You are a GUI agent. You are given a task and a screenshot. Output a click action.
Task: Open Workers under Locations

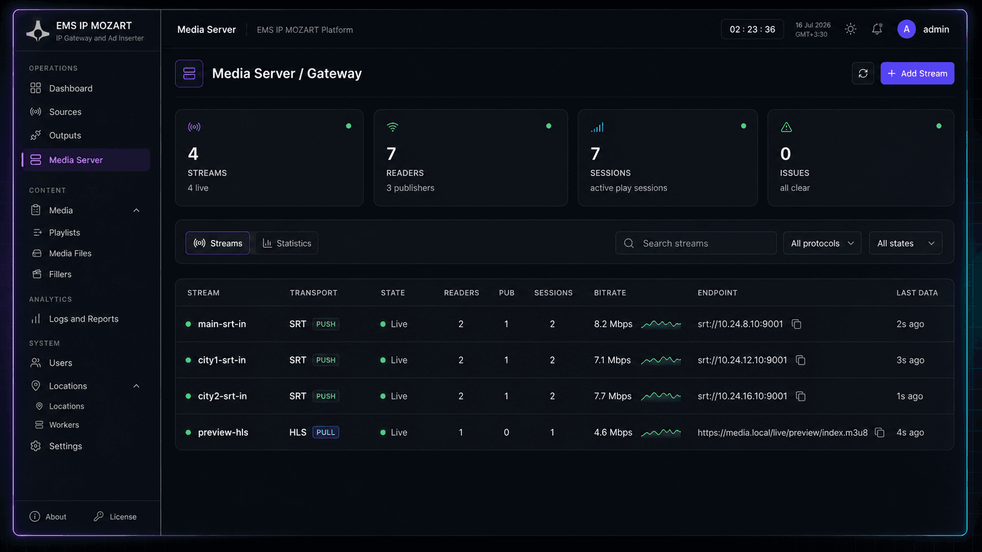click(x=64, y=425)
